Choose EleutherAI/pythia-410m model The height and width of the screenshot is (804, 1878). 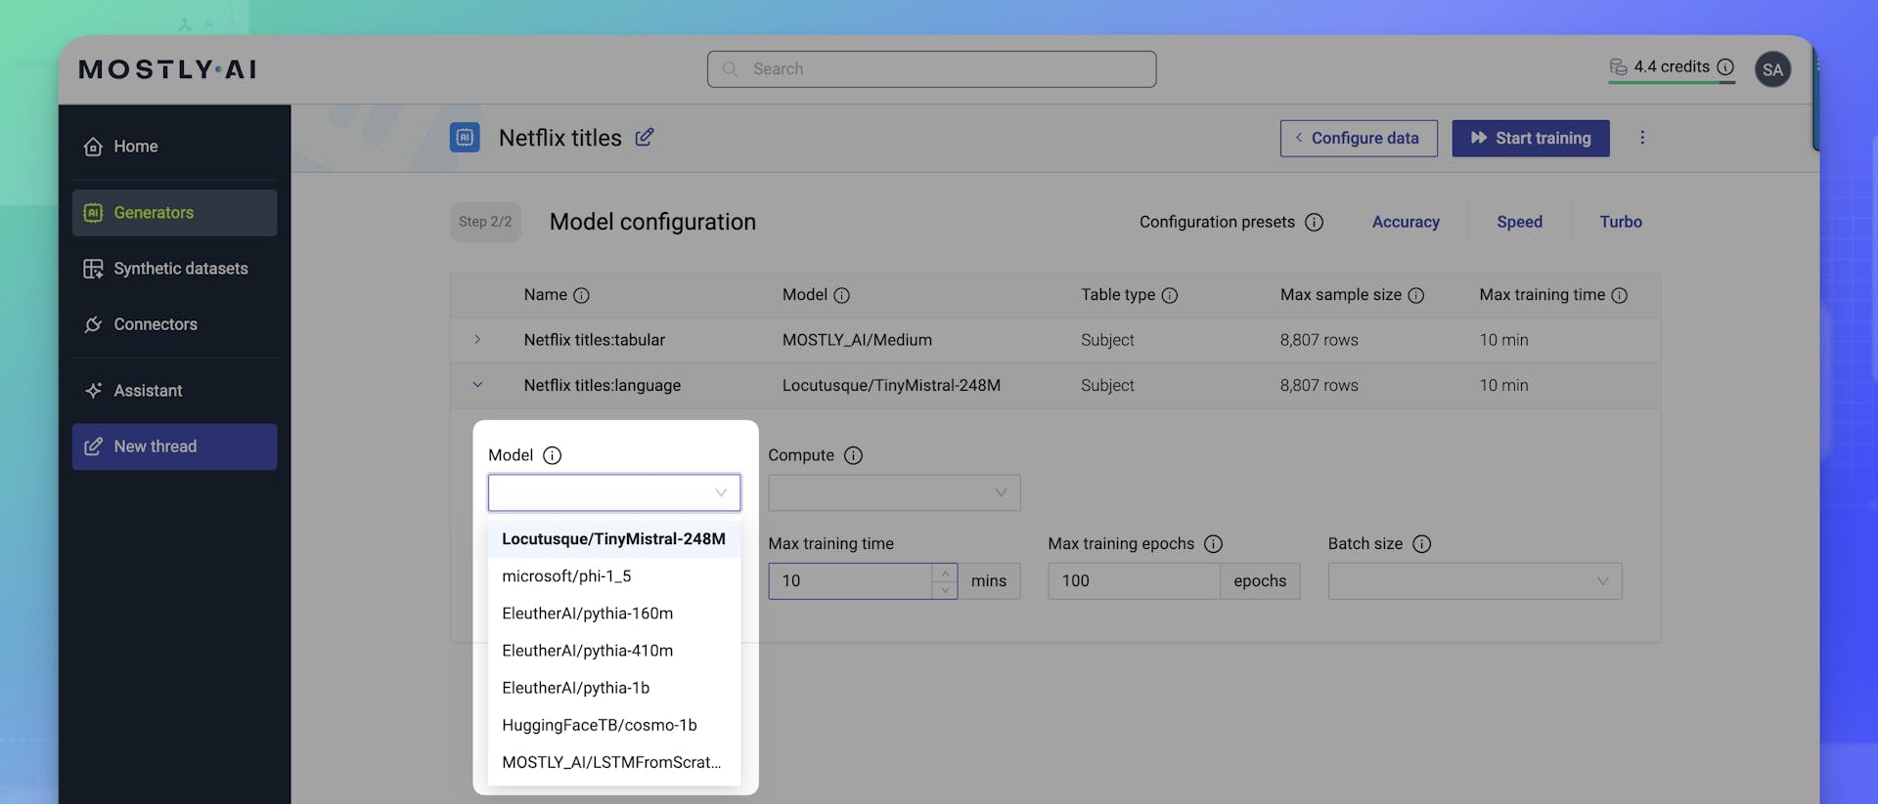coord(614,651)
